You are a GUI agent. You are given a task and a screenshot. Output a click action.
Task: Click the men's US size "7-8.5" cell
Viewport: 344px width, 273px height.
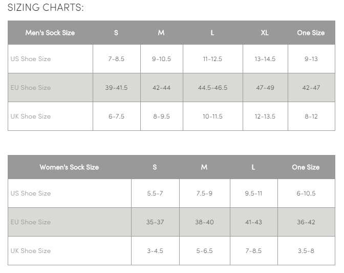(x=116, y=59)
